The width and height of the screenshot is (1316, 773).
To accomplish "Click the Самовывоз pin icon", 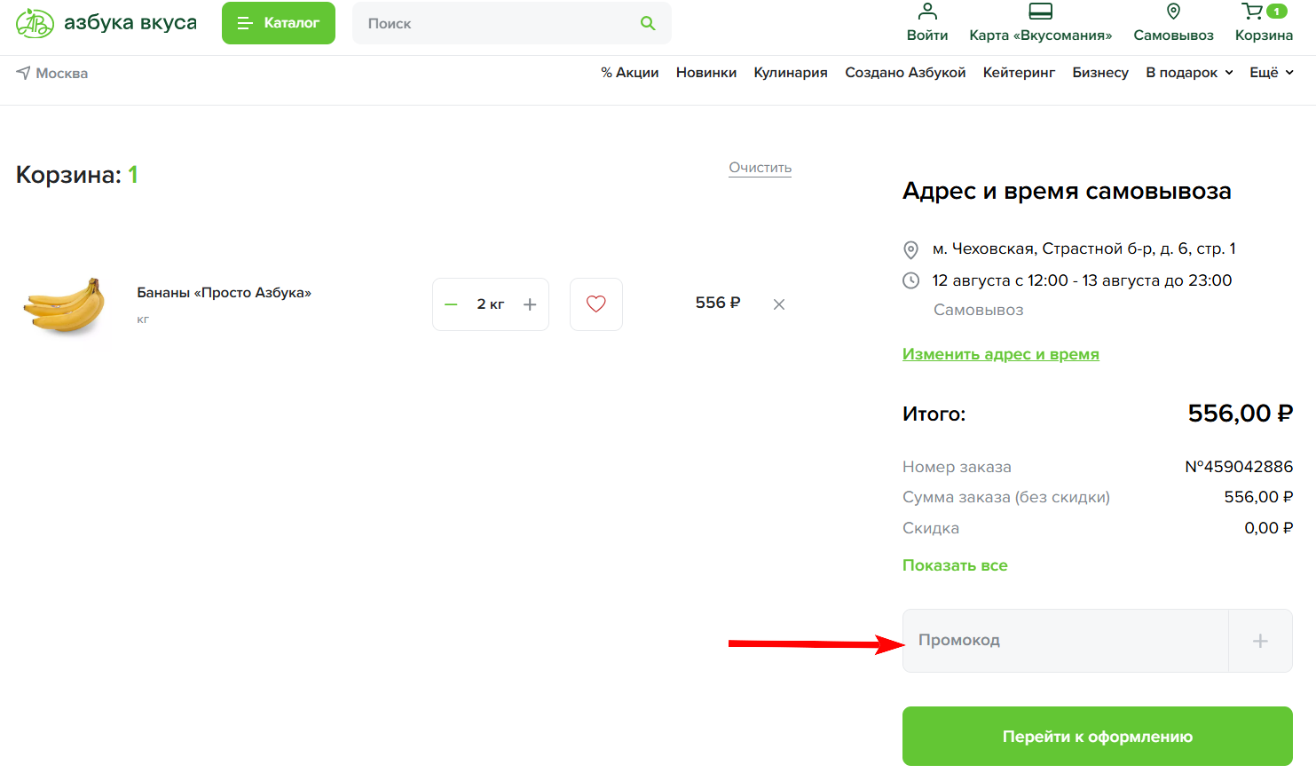I will click(1172, 12).
